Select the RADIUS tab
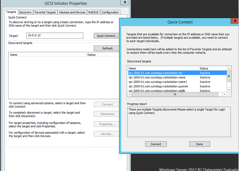The image size is (239, 171). pos(93,13)
